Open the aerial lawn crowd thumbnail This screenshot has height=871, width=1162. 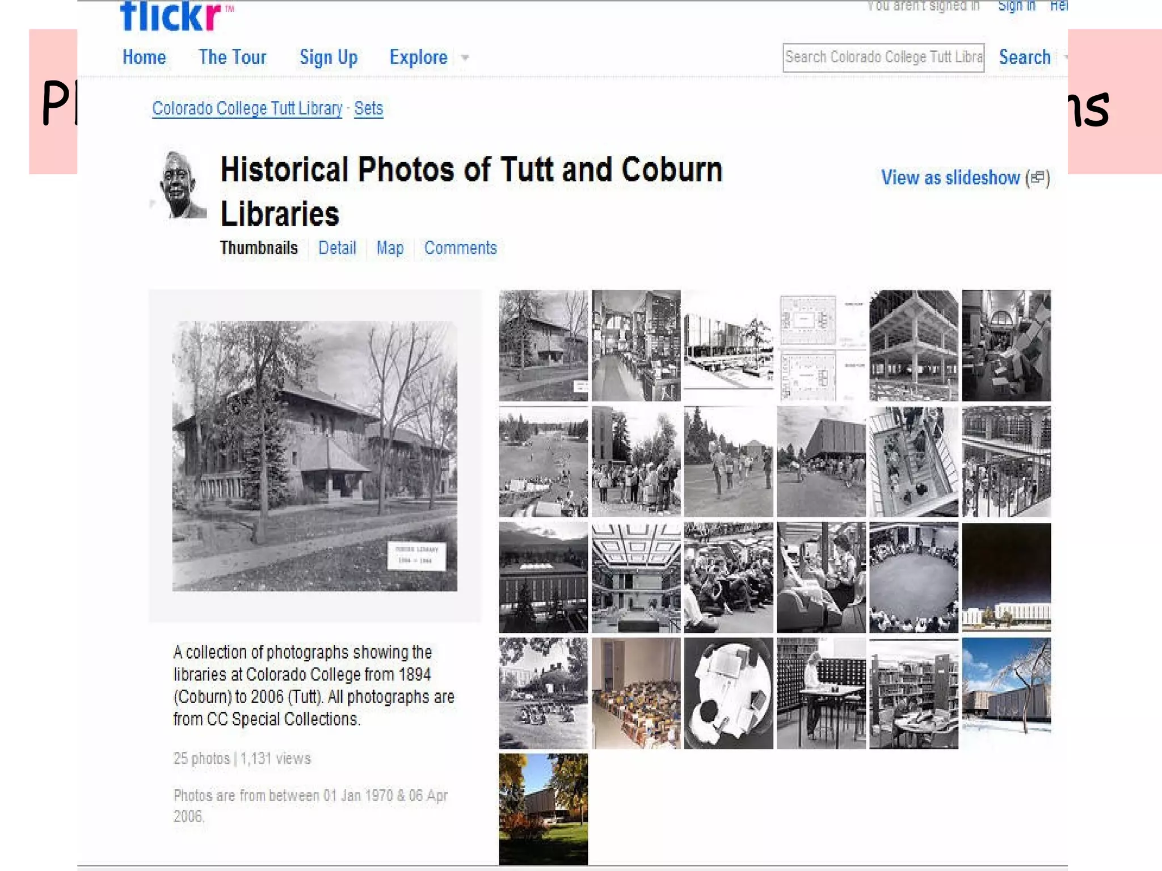pos(544,462)
